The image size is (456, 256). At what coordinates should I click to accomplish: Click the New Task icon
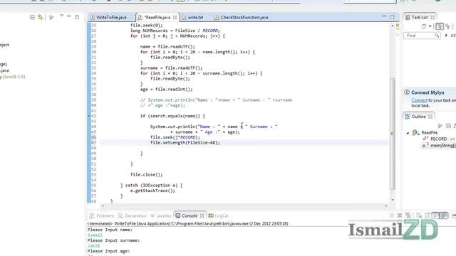tap(424, 26)
